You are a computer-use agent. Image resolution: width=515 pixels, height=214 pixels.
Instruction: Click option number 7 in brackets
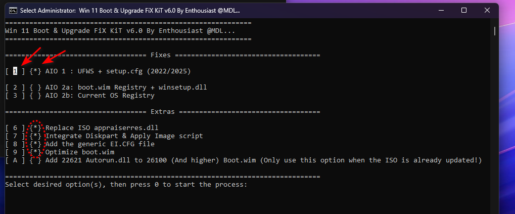pos(15,136)
